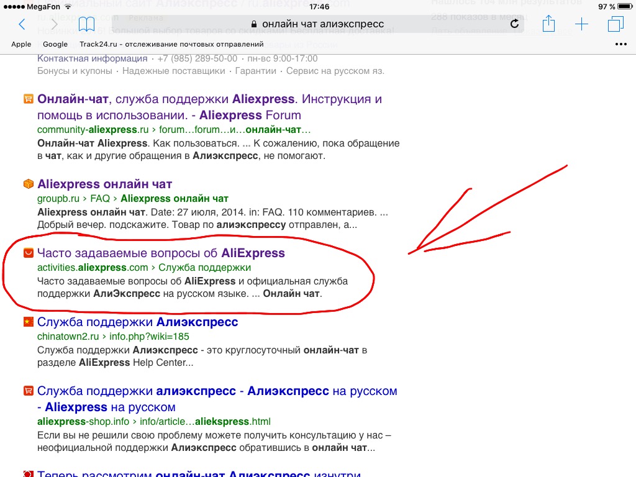Open the bookmarks book icon
Screen dimensions: 636x477
click(86, 24)
